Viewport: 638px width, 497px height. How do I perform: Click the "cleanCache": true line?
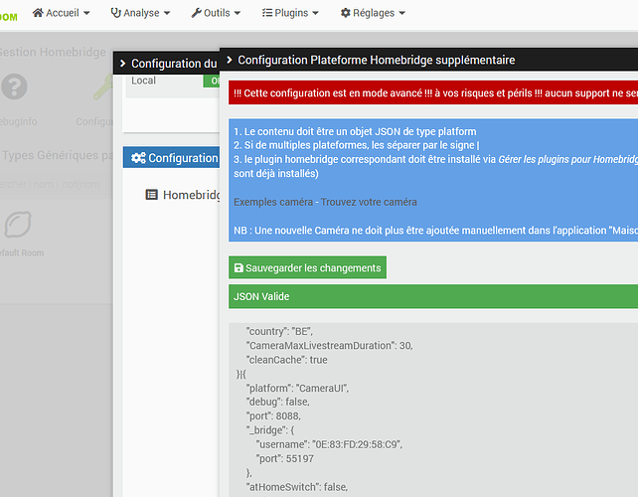click(x=286, y=360)
